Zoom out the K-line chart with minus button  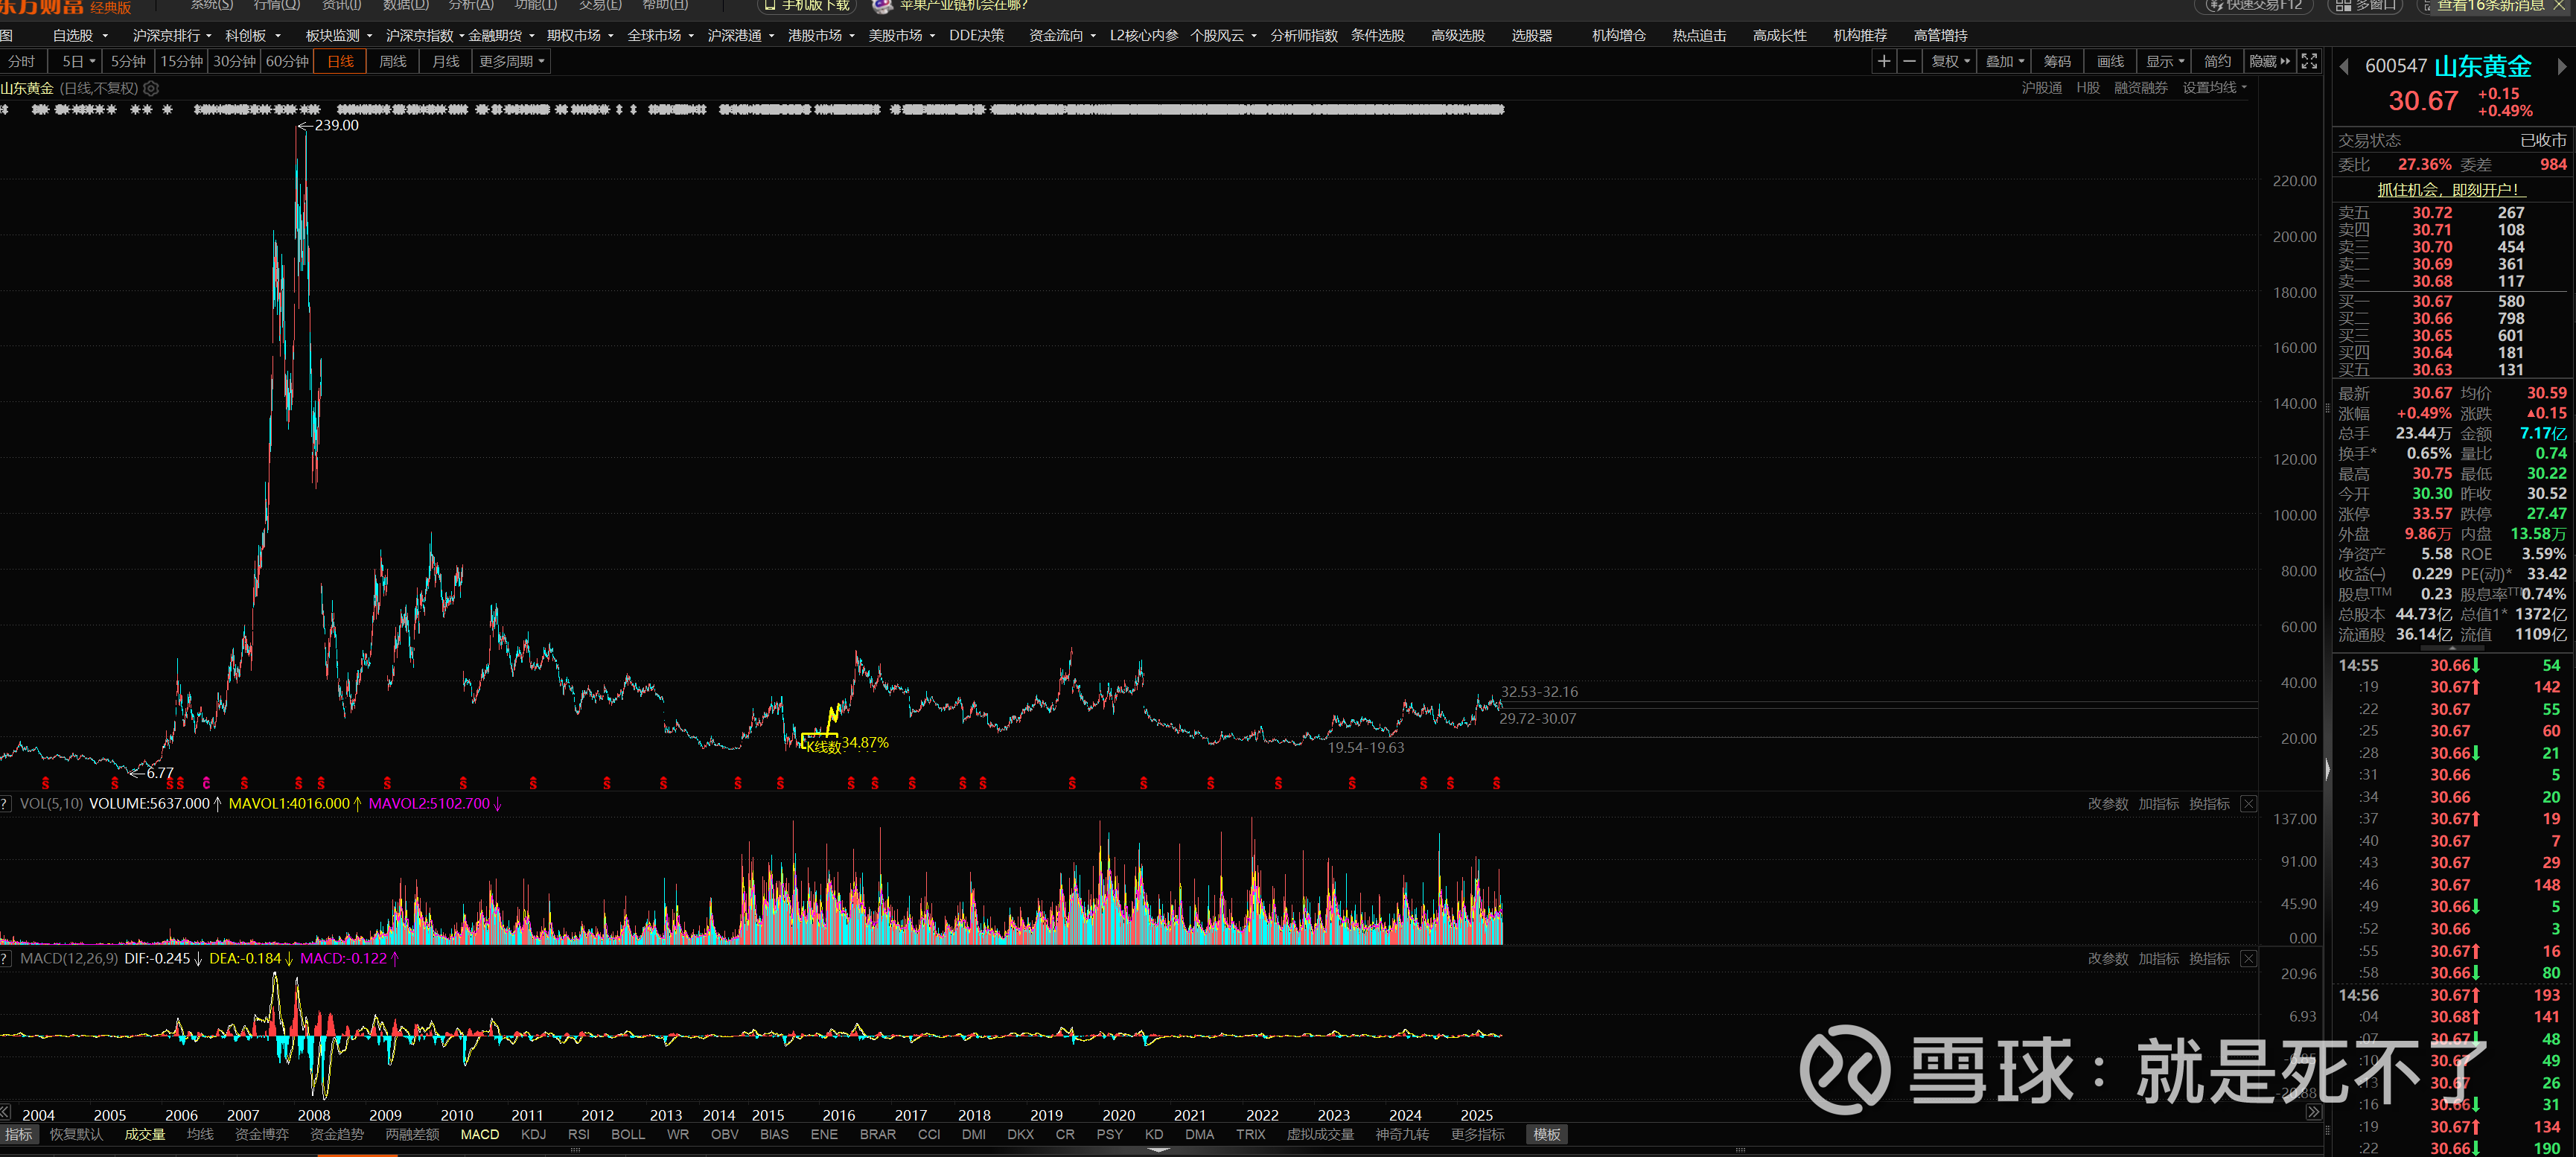[x=1909, y=62]
